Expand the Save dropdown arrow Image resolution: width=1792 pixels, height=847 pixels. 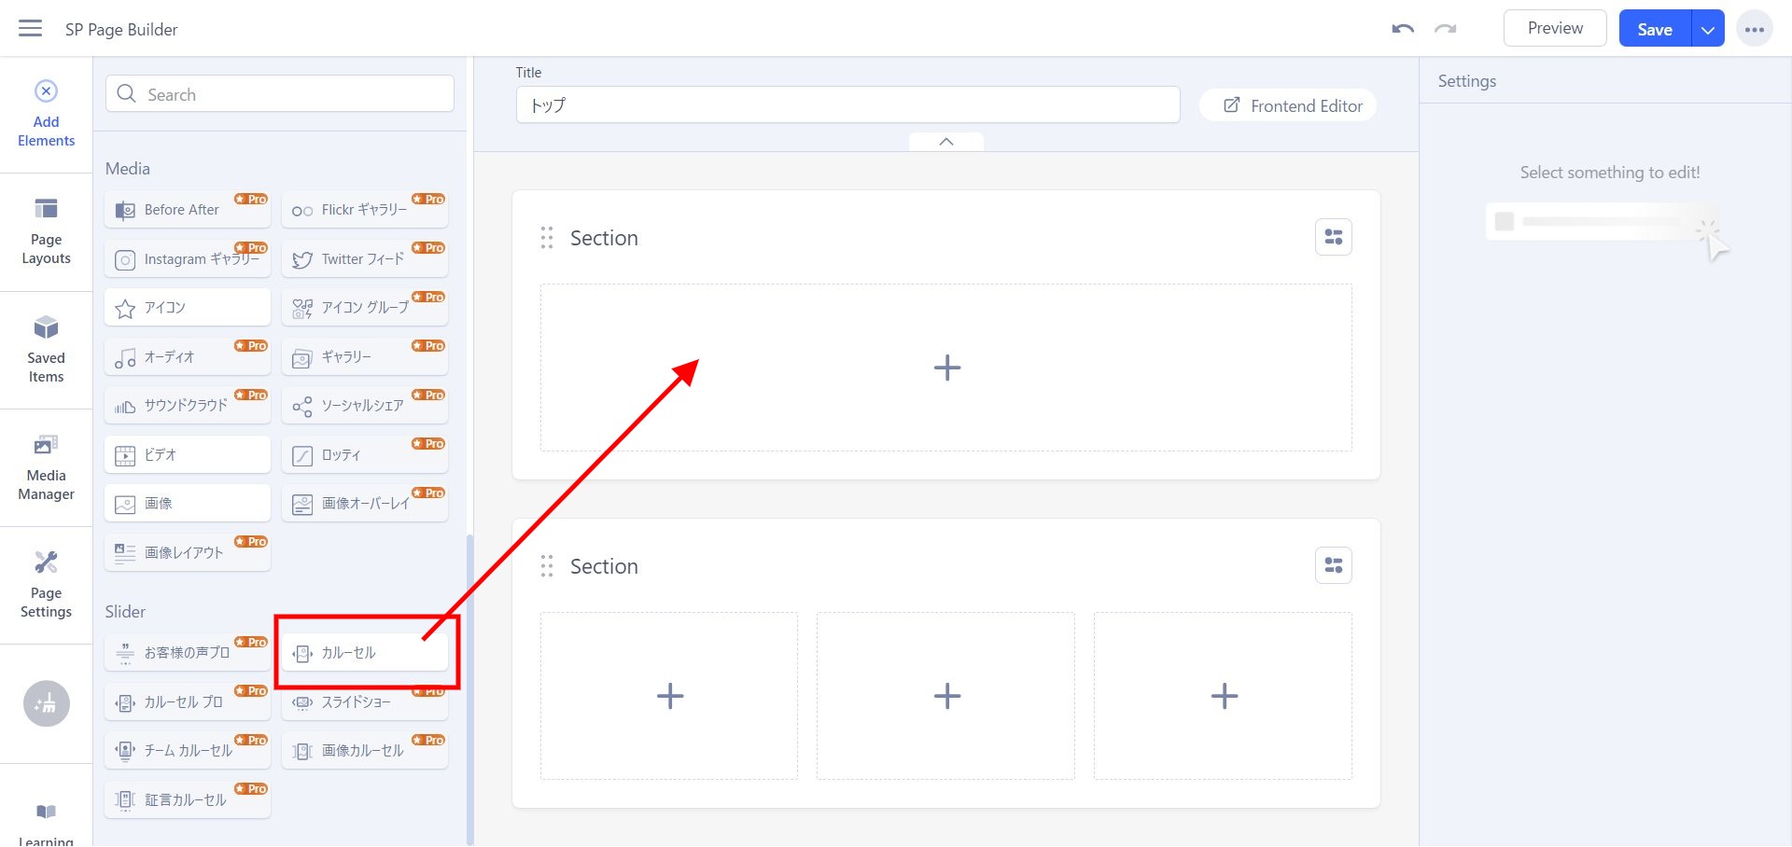click(x=1707, y=29)
